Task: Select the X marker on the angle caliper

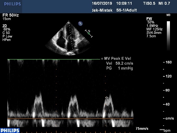Action: click(x=89, y=31)
